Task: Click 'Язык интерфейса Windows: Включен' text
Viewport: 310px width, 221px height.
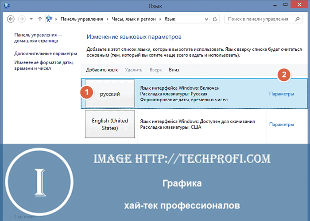Action: click(180, 88)
